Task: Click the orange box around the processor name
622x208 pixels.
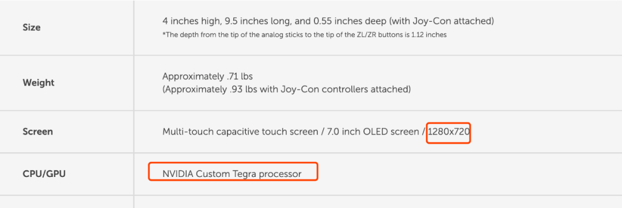Action: (x=233, y=172)
